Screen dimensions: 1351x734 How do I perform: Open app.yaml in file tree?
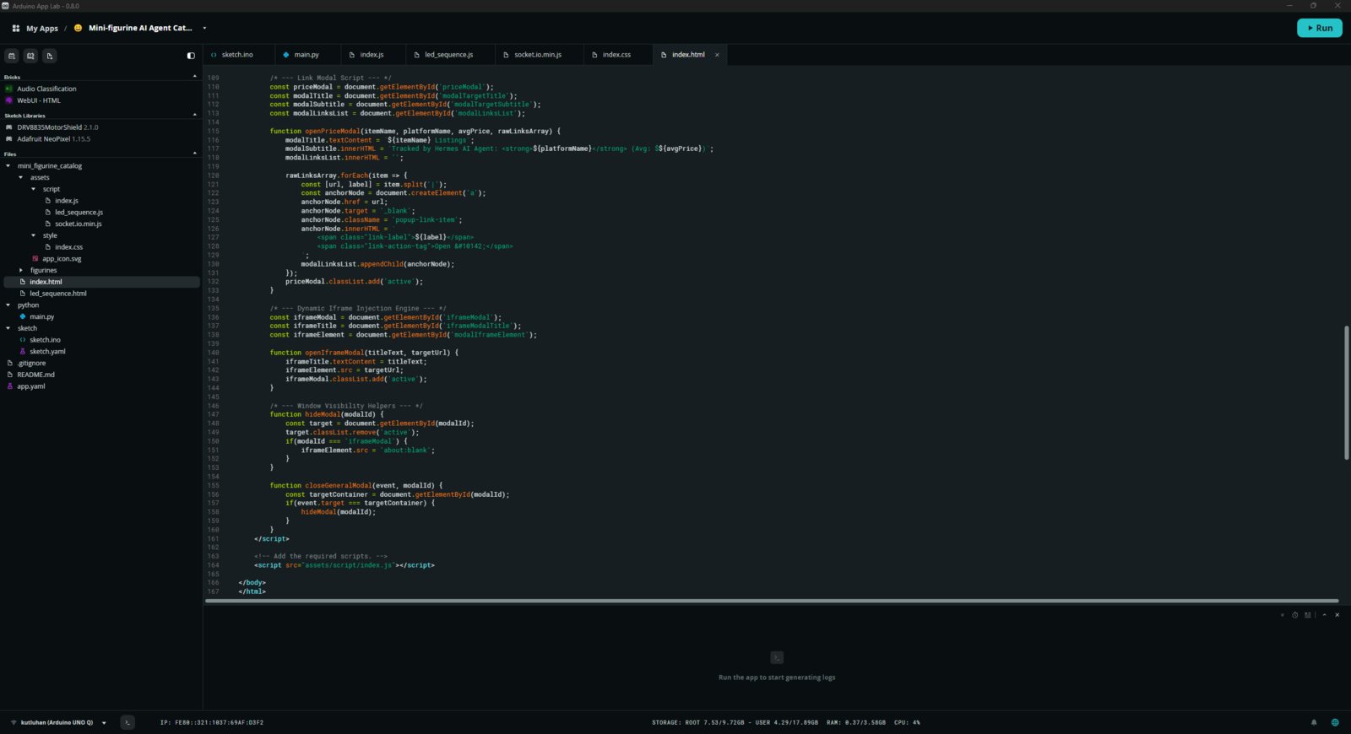30,386
